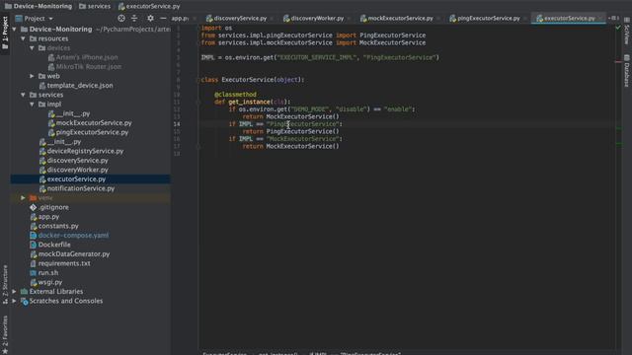
Task: Close the pingExecutorService.py tab
Action: tap(524, 19)
